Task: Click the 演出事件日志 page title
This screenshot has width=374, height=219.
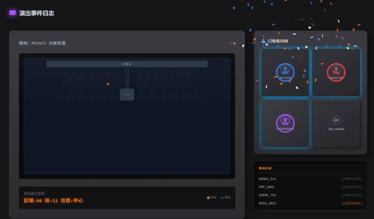Action: (37, 13)
